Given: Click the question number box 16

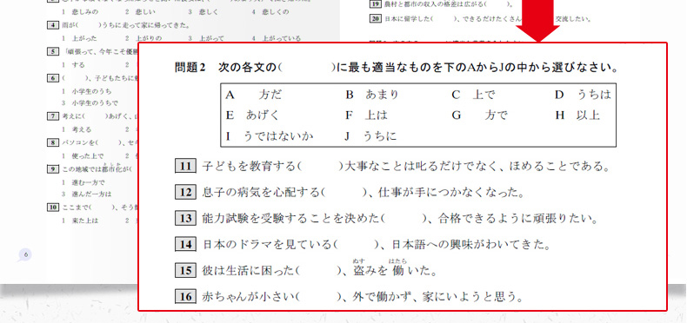Looking at the screenshot, I should coord(185,297).
